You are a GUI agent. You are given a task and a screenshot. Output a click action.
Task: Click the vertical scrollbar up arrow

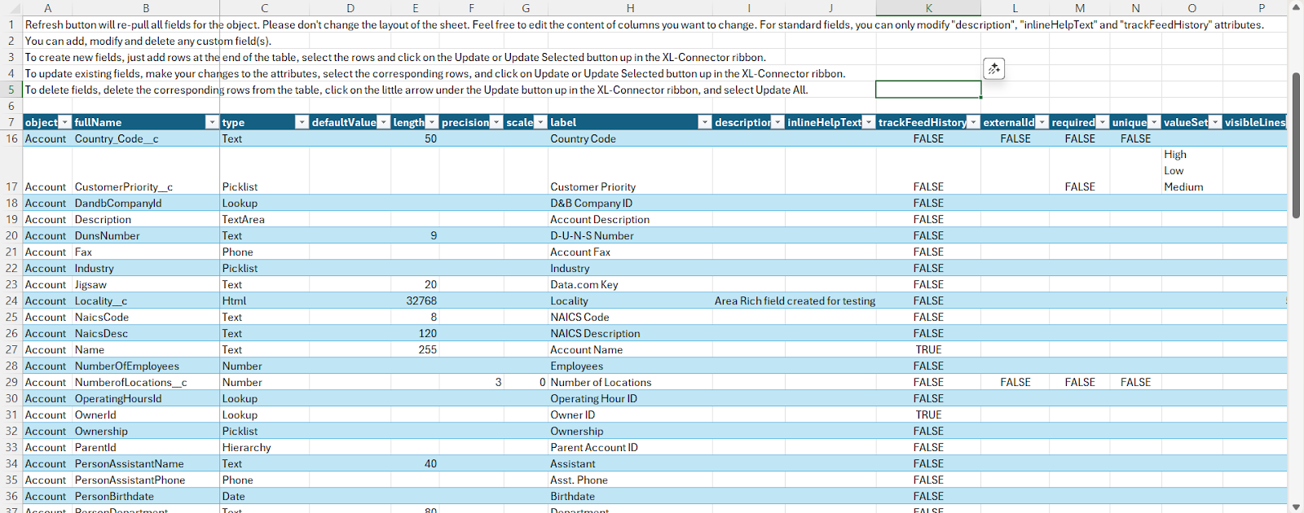click(1296, 7)
